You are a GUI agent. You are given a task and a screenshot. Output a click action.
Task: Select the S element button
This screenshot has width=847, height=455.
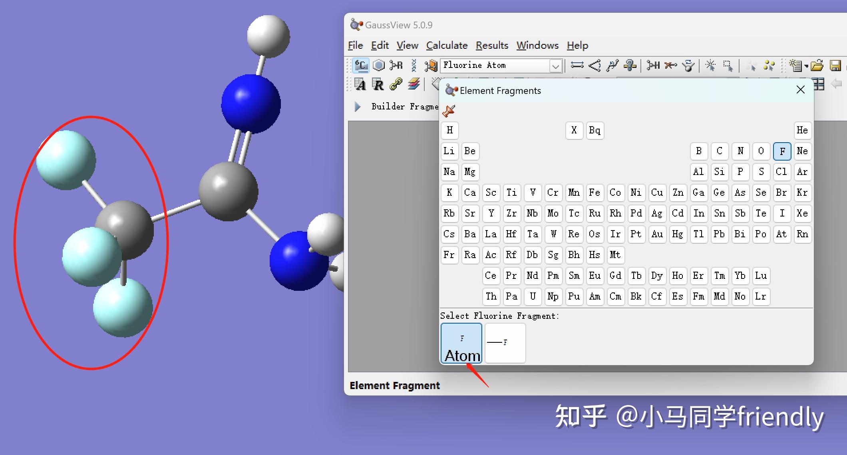pyautogui.click(x=761, y=172)
